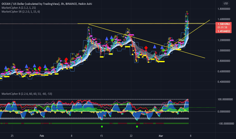Open the MarketCipher B indicator legend
The image size is (236, 139).
(27, 94)
